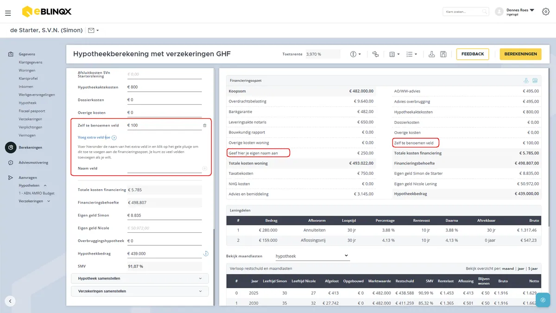556x313 pixels.
Task: Click the chart icon in Financieringsopzet header
Action: tap(535, 80)
